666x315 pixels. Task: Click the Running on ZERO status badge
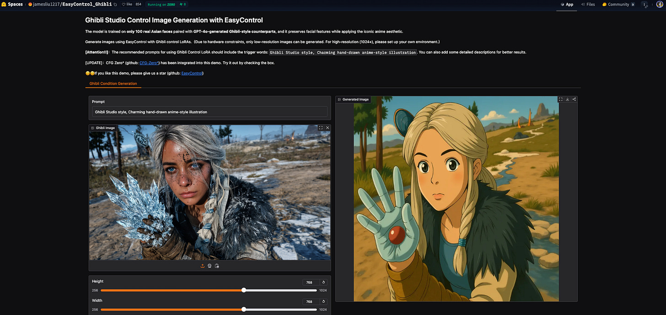coord(161,4)
